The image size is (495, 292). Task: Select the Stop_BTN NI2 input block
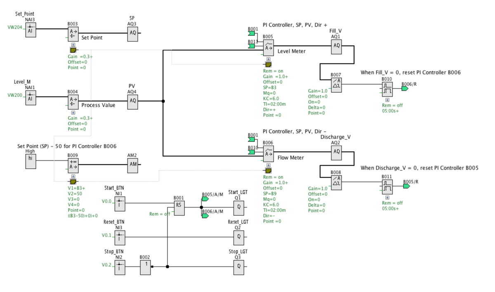[x=120, y=267]
